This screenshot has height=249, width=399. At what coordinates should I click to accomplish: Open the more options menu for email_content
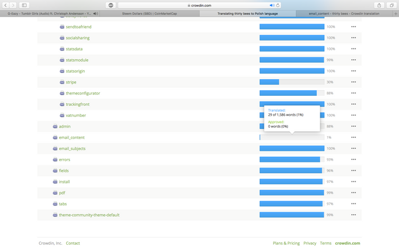[353, 138]
